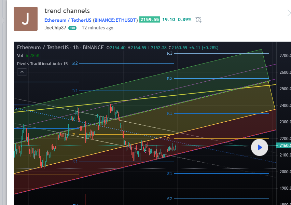Select the Pivots Traditional Auto 15 legend
The height and width of the screenshot is (205, 291).
(x=42, y=64)
